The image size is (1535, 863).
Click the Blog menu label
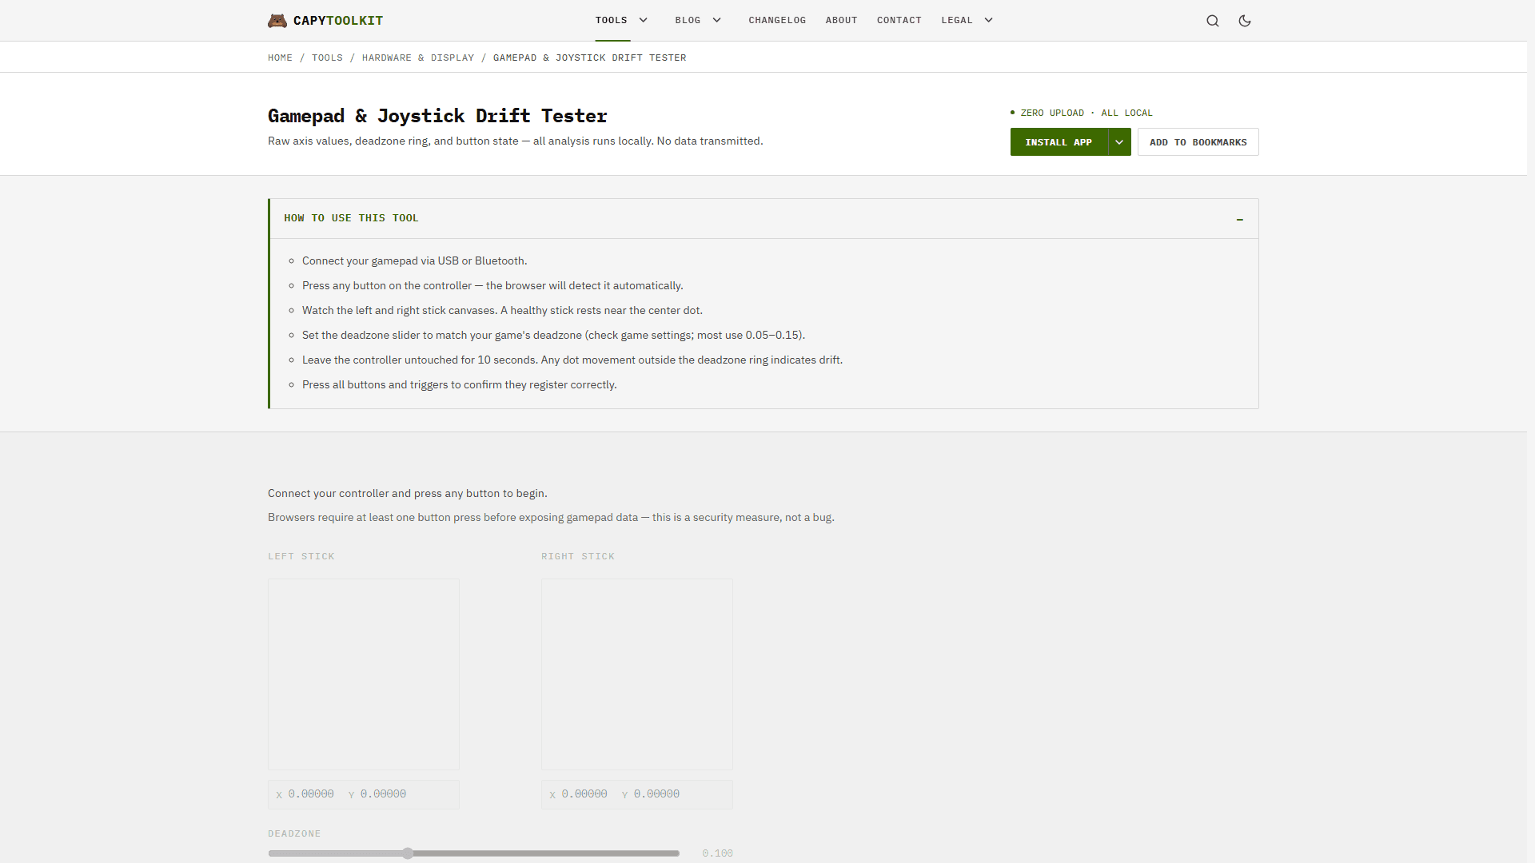click(x=688, y=20)
